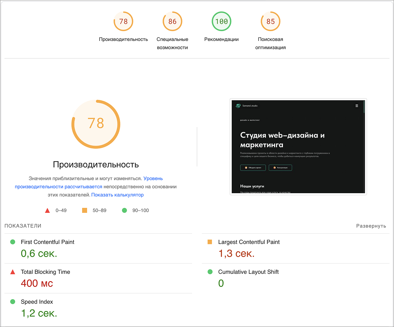Click the 400 мс value
Viewport: 394px width, 327px height.
[x=37, y=284]
